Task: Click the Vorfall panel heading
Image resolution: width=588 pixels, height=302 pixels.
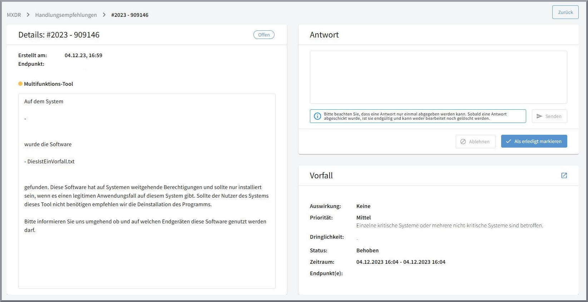Action: [x=321, y=175]
